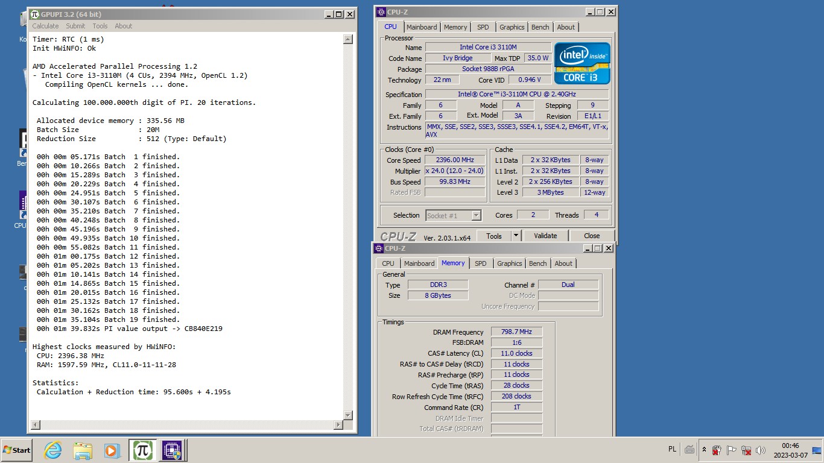Click the Batch 10 finished line
Image resolution: width=824 pixels, height=463 pixels.
click(x=108, y=238)
